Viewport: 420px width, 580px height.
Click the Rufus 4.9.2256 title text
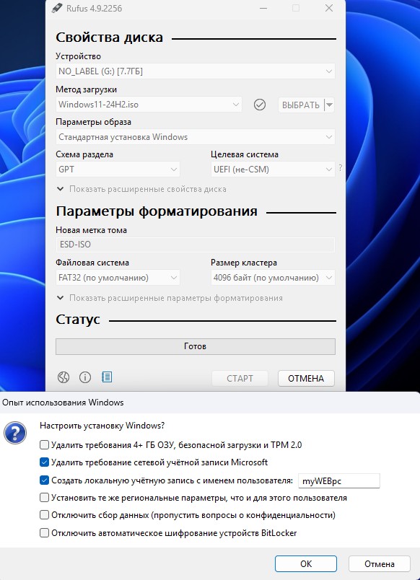(x=94, y=9)
